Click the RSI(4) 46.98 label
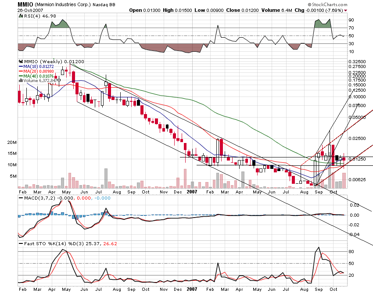 point(40,16)
